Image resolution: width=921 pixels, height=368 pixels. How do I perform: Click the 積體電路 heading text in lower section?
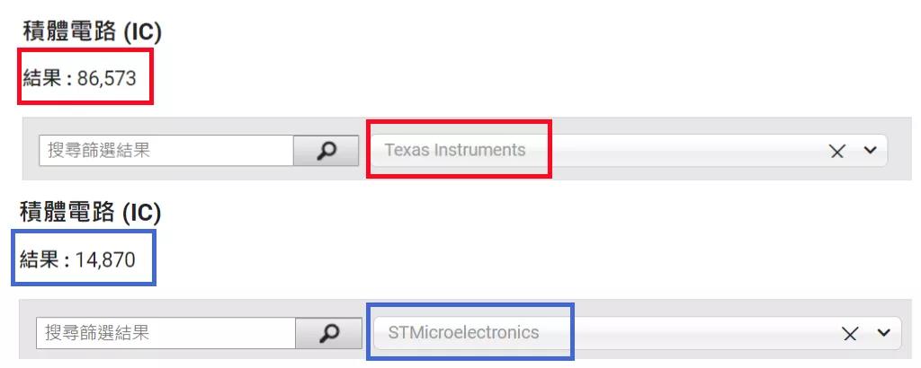pos(67,212)
